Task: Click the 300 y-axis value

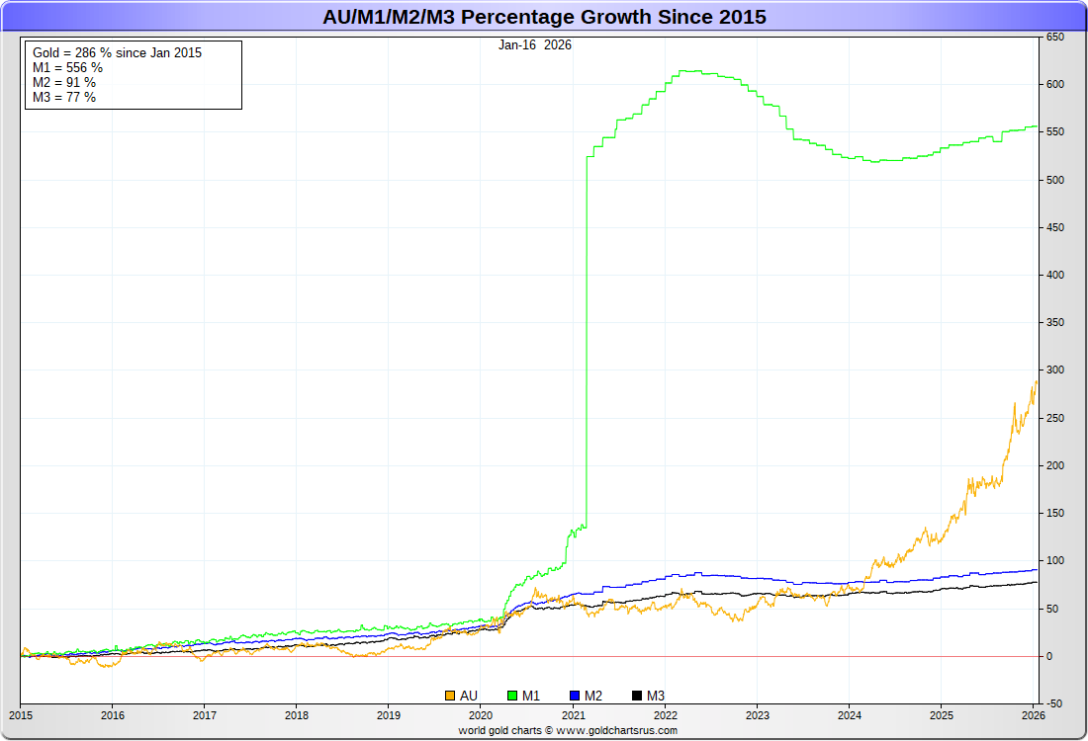Action: [1054, 370]
